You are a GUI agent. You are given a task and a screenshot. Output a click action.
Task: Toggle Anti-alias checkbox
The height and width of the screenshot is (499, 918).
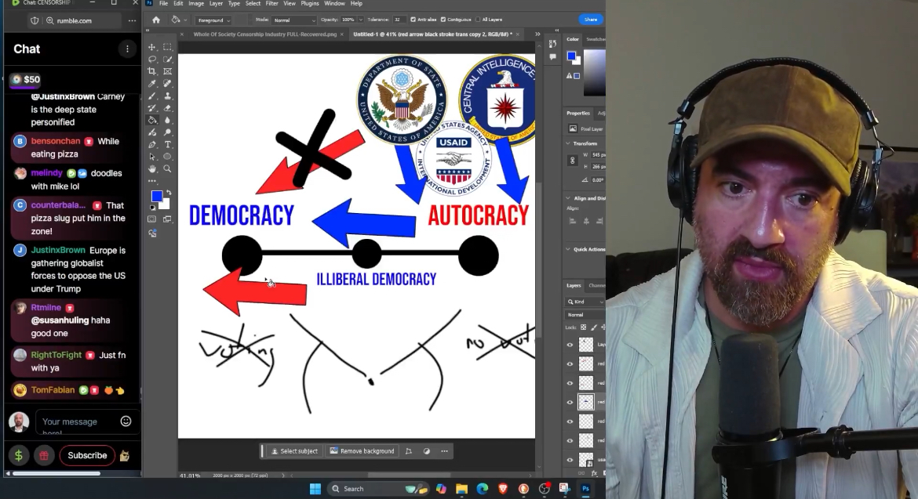pos(413,20)
